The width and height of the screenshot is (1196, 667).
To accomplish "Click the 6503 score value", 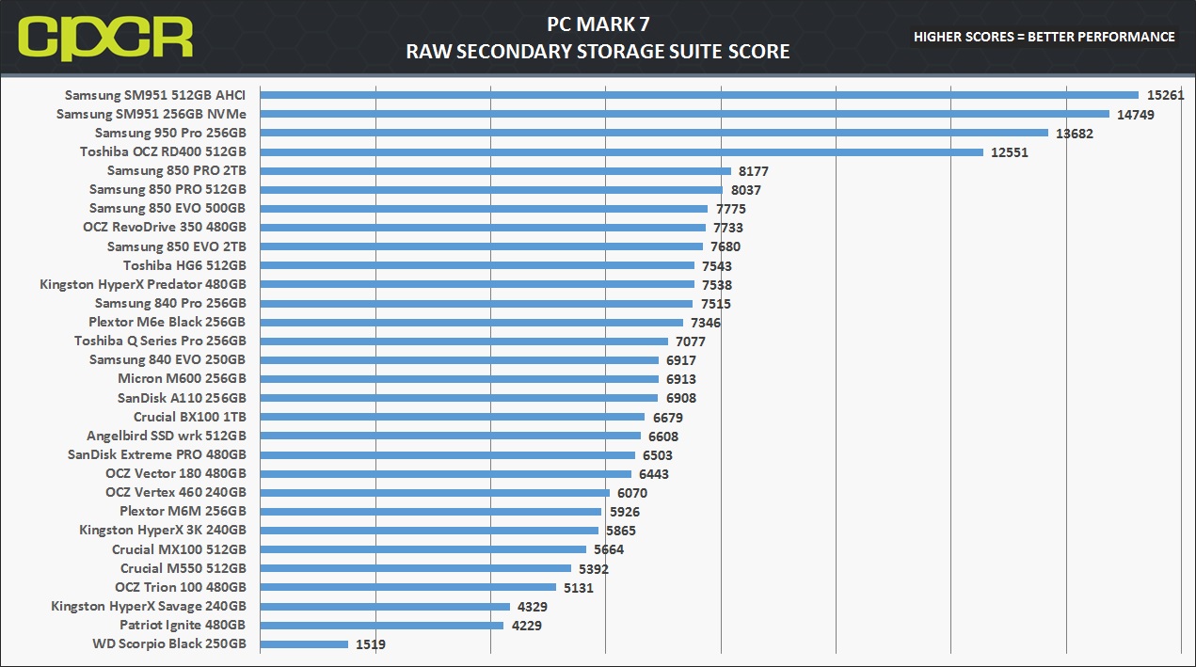I will click(658, 455).
